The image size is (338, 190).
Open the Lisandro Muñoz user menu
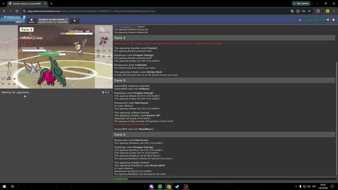click(x=311, y=20)
